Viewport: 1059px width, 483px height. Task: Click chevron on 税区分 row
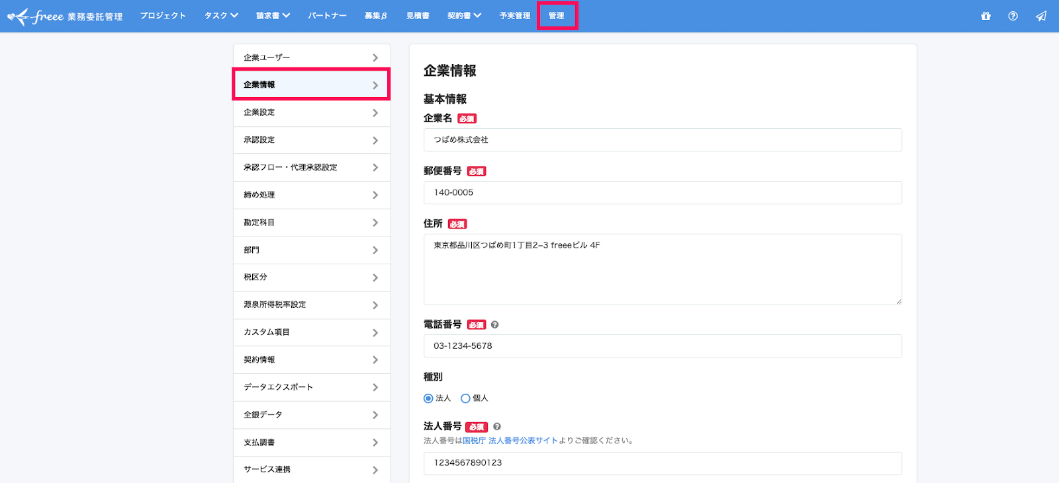[x=375, y=278]
